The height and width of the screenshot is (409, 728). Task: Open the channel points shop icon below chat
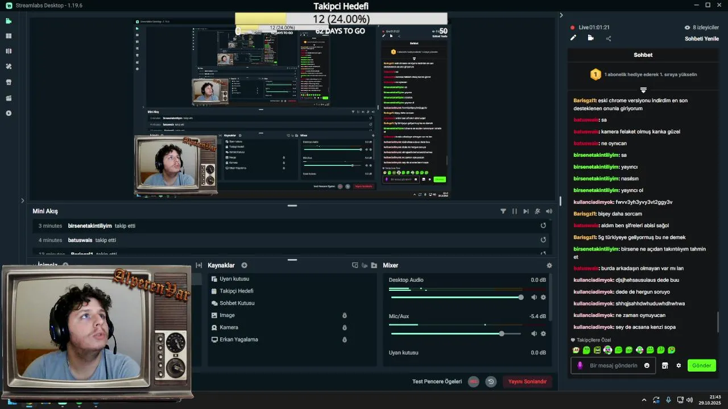pos(664,365)
